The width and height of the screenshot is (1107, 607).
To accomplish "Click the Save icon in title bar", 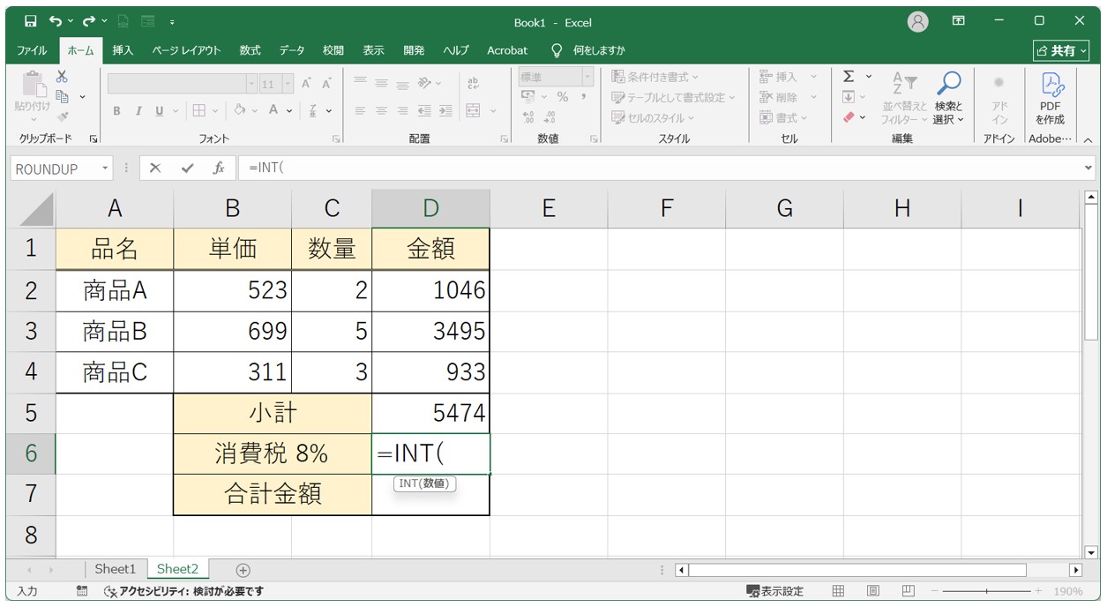I will [31, 21].
